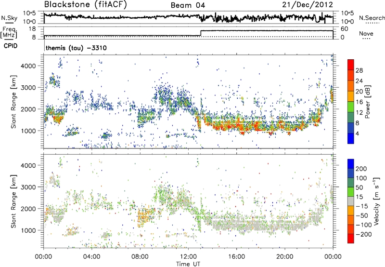Pick the red segment above 28 on Power bar

pos(351,65)
